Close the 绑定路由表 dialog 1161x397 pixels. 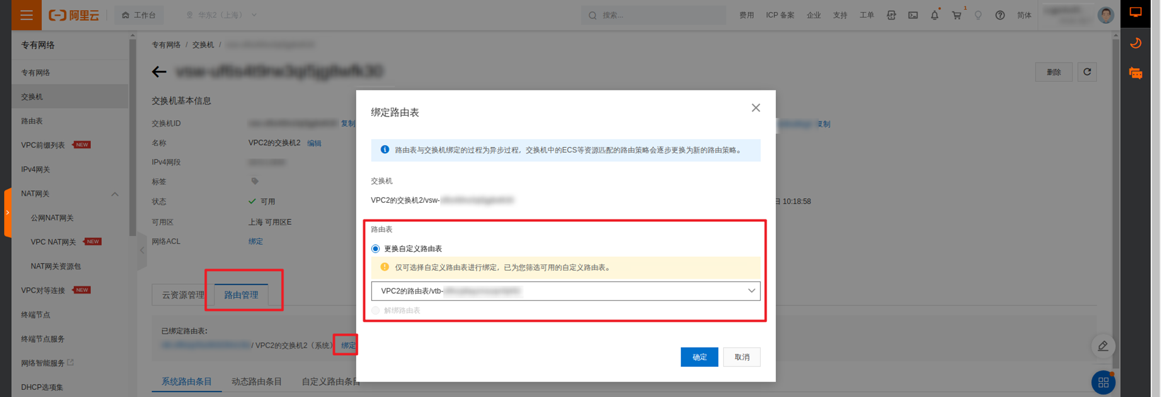coord(755,108)
